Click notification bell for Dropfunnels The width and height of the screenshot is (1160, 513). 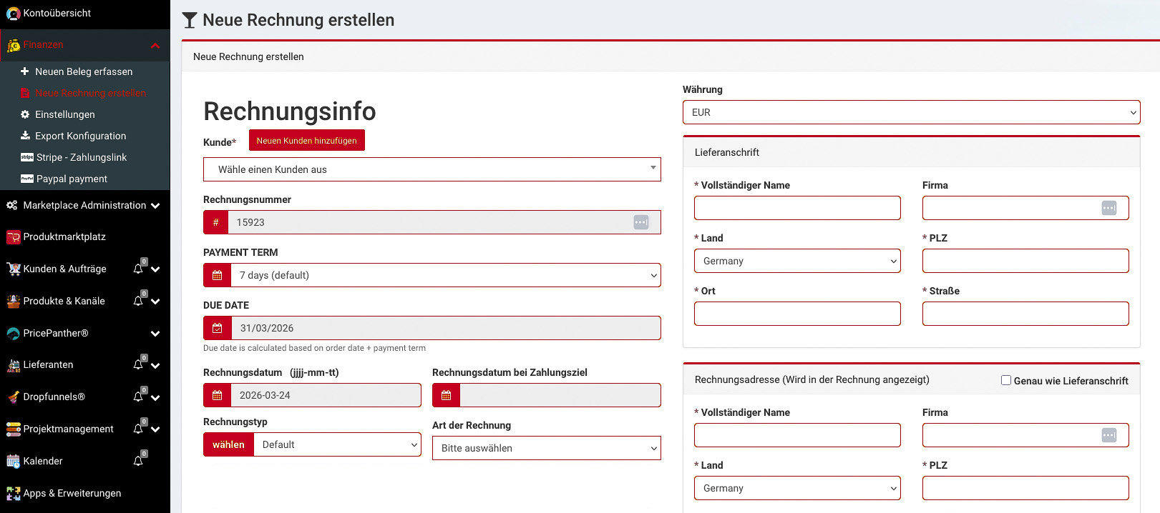point(138,397)
